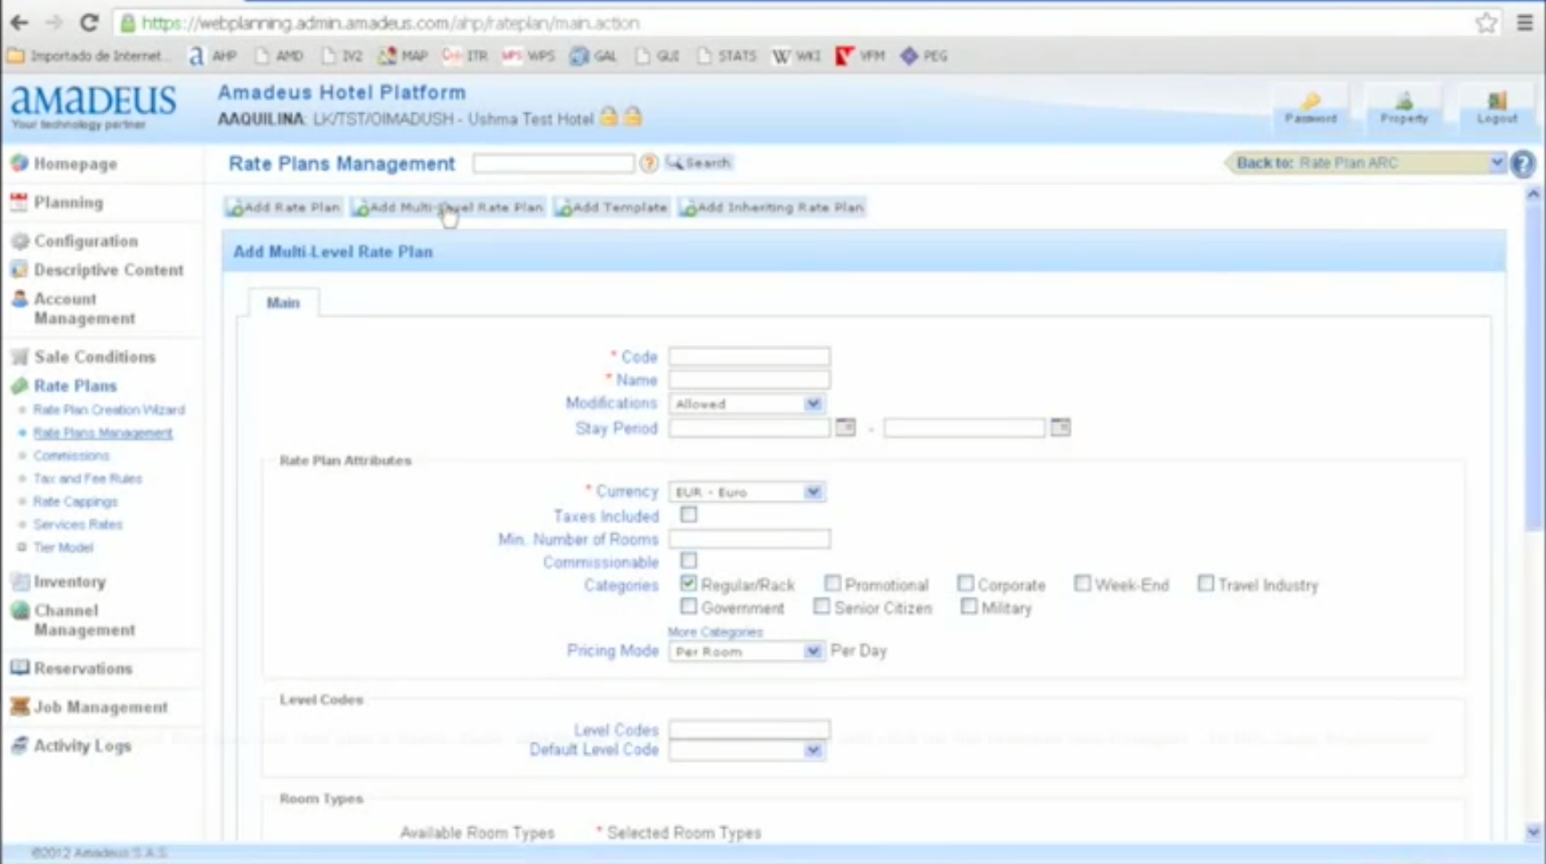The width and height of the screenshot is (1546, 864).
Task: Click the orange help icon beside search field
Action: (649, 163)
